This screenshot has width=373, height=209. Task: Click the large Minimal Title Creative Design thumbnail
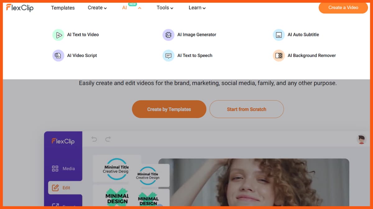point(116,169)
